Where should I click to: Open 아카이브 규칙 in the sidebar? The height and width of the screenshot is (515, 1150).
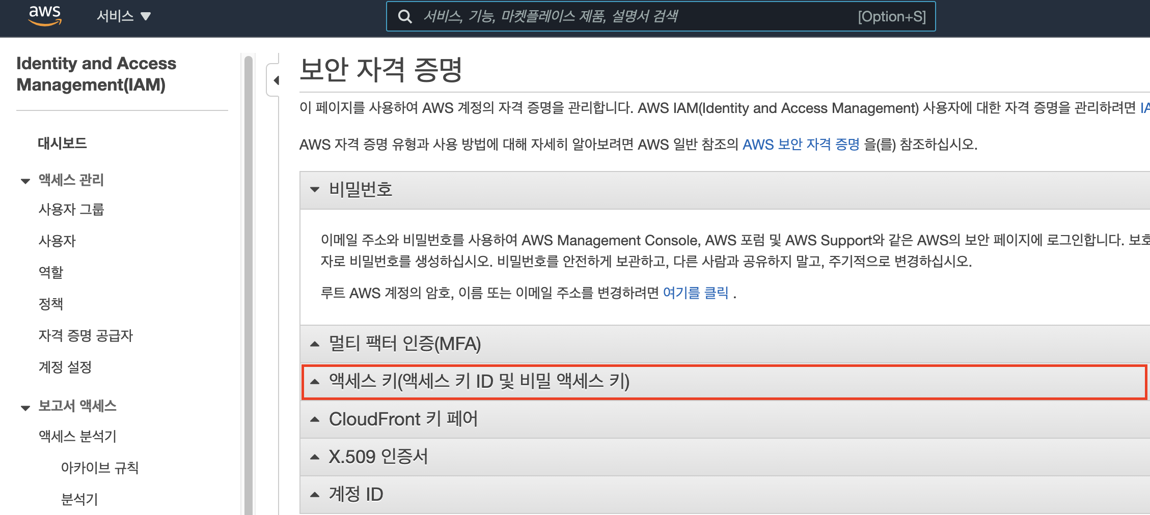pos(100,468)
